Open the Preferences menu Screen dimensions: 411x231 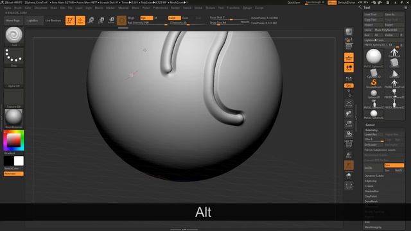pos(161,8)
